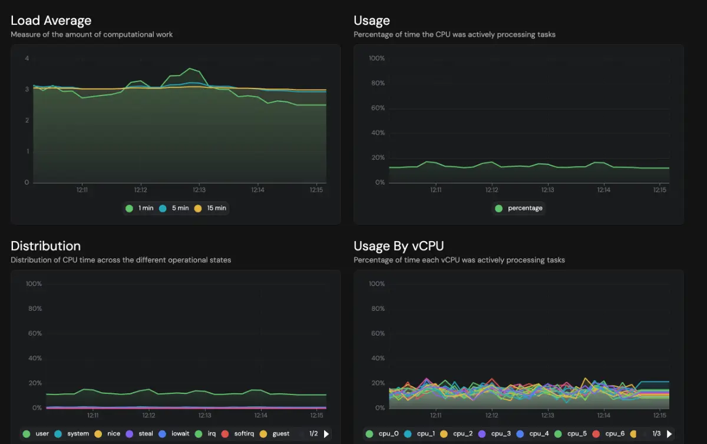Click the cpu_4 legend label

[x=539, y=434]
